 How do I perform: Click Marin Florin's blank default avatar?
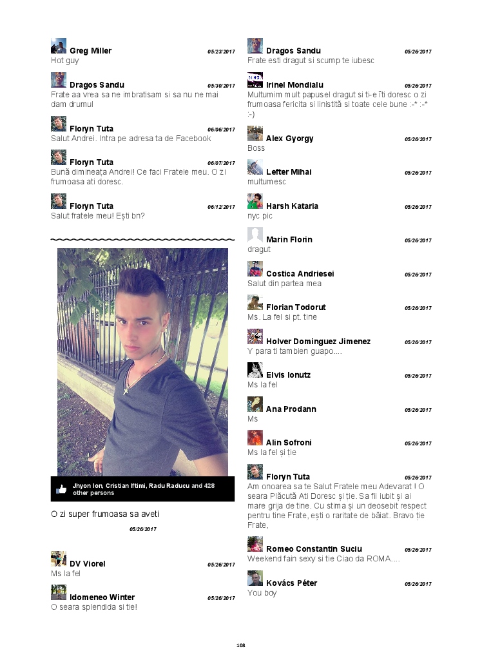pyautogui.click(x=255, y=235)
